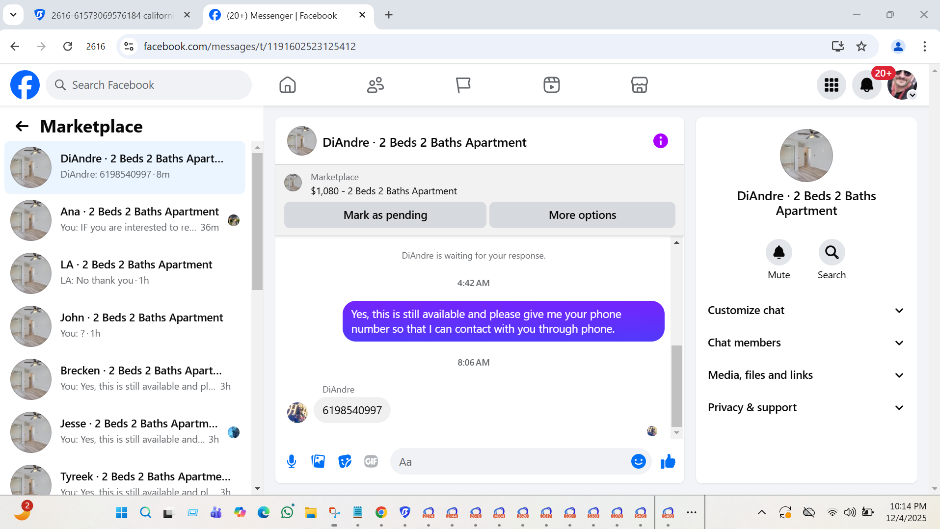Go back using the Marketplace arrow
Viewport: 940px width, 529px height.
22,126
